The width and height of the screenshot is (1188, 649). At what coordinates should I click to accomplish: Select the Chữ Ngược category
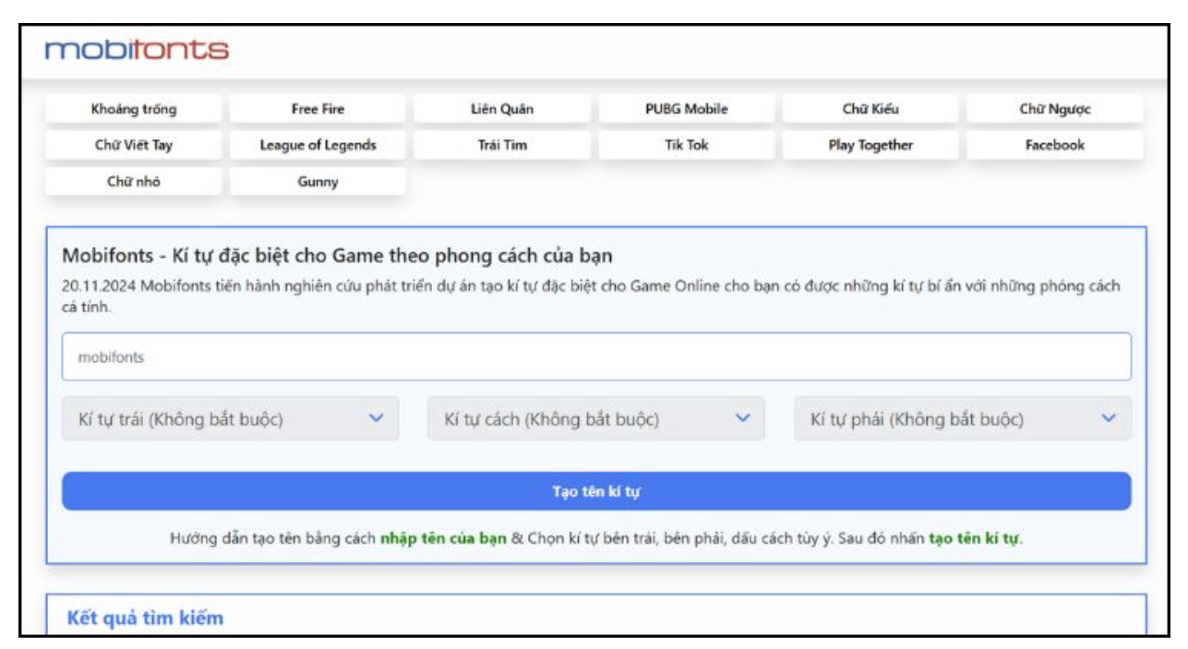click(x=1054, y=109)
